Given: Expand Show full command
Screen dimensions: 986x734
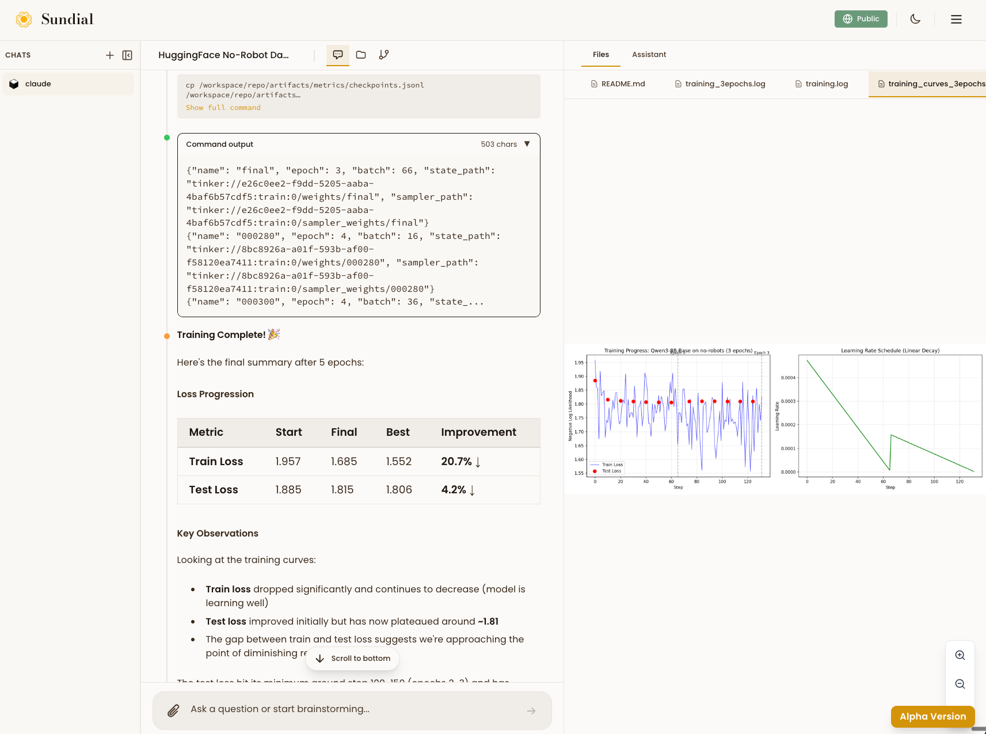Looking at the screenshot, I should point(223,108).
